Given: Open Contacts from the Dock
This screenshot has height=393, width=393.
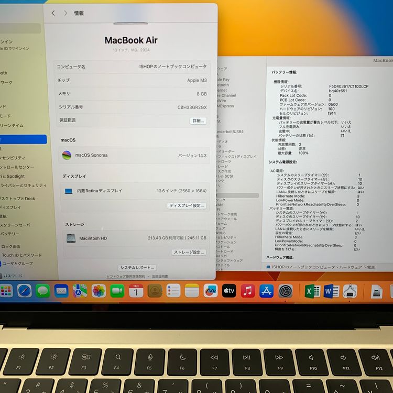Looking at the screenshot, I should click(x=155, y=291).
